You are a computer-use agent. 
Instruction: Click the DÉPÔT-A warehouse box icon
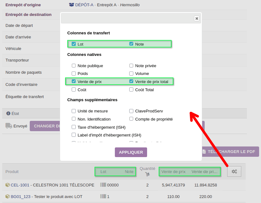click(72, 5)
